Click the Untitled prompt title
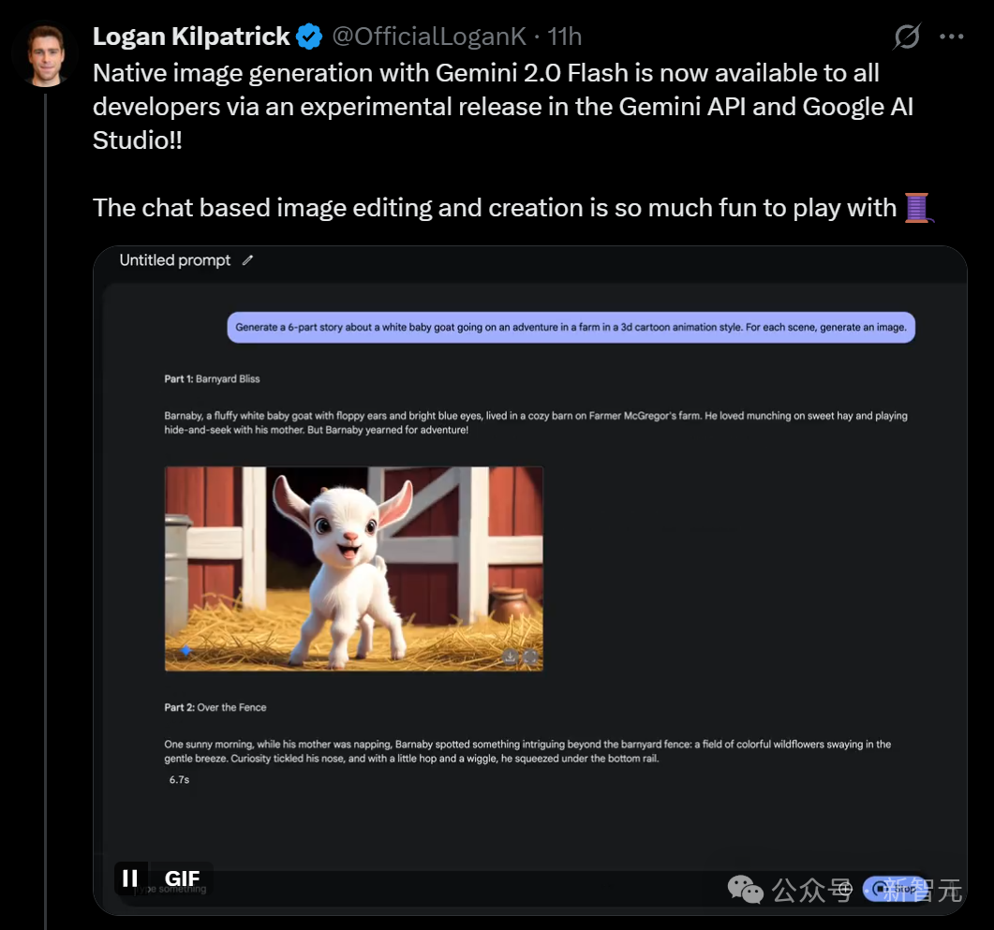This screenshot has width=994, height=930. (x=175, y=260)
